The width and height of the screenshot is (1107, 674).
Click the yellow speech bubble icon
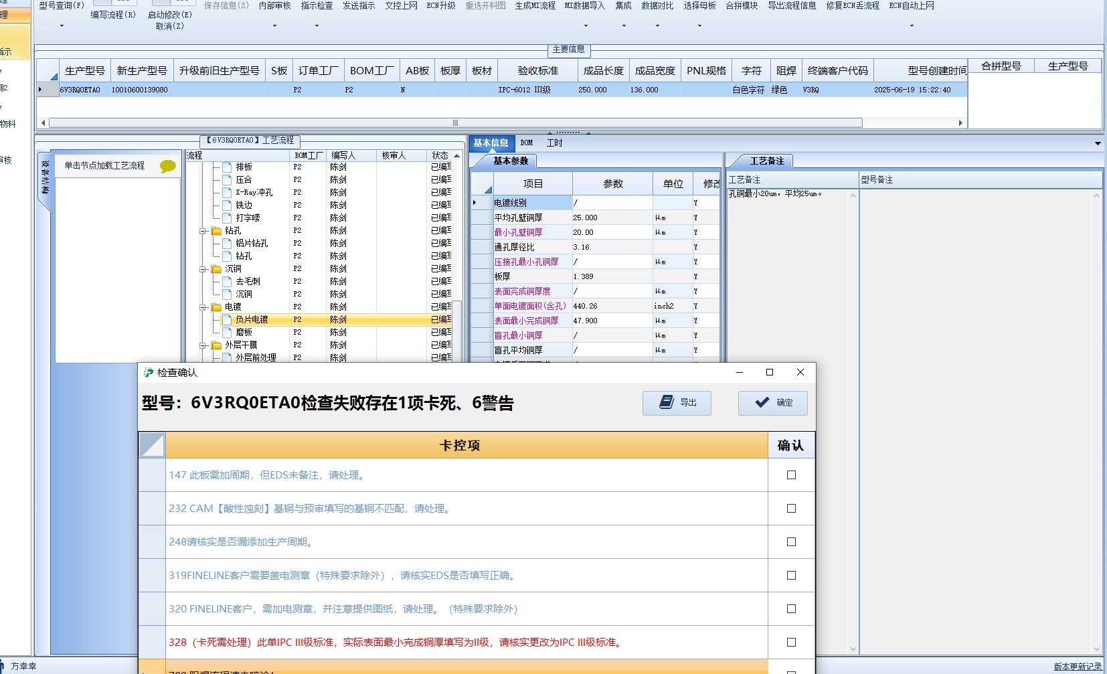click(168, 166)
